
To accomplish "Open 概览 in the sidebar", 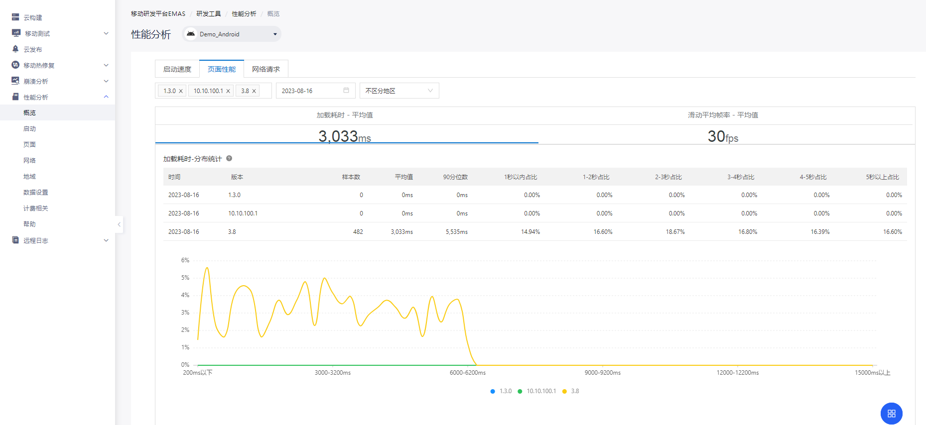I will point(29,112).
